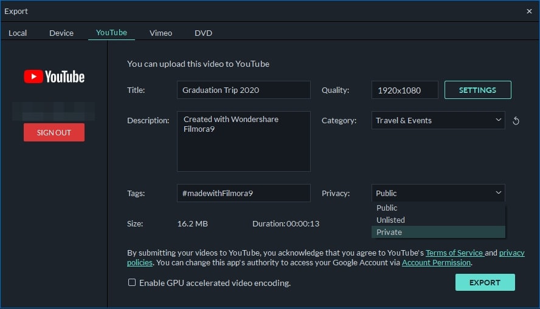Image resolution: width=540 pixels, height=309 pixels.
Task: Close the Export dialog
Action: (x=529, y=11)
